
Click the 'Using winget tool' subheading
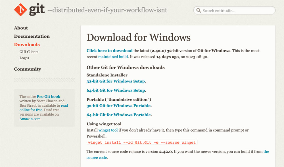(104, 124)
